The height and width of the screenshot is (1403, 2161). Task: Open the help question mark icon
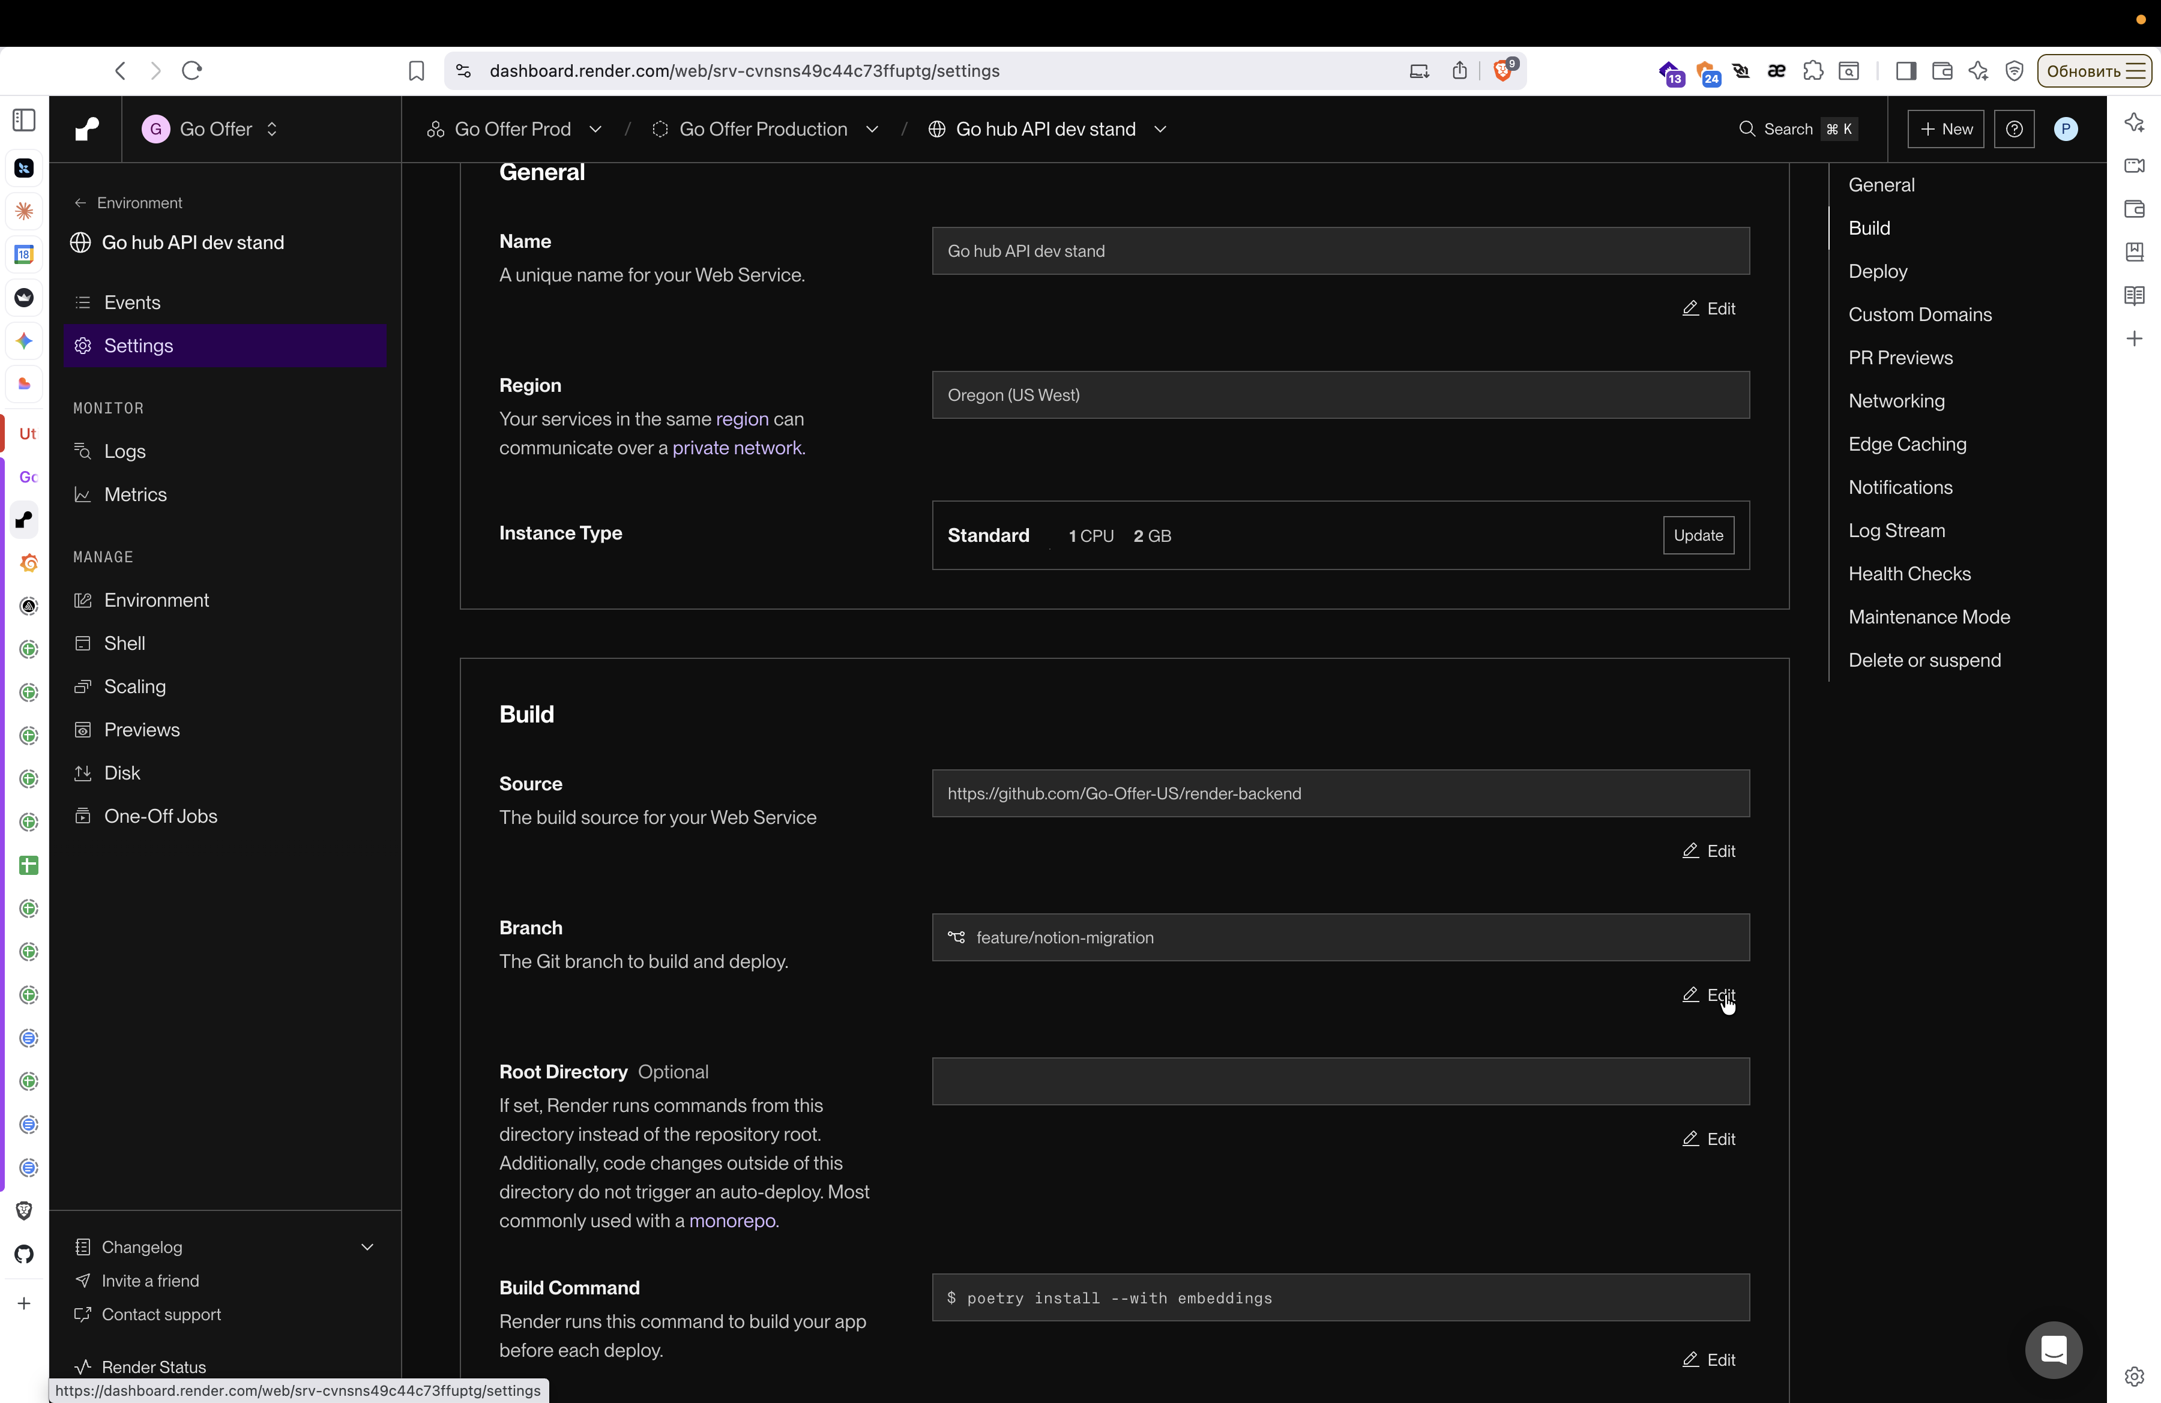(x=2014, y=129)
